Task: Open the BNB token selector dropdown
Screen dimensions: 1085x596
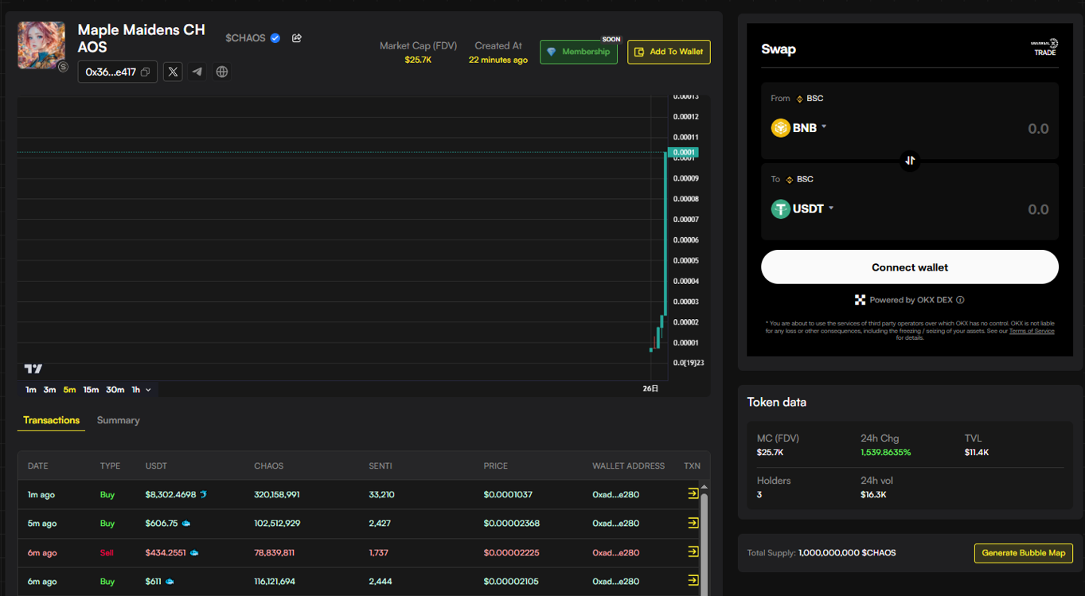Action: (x=824, y=127)
